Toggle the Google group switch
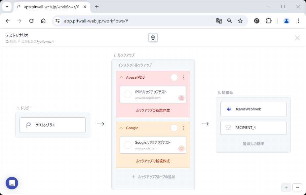The image size is (306, 195). coord(174,128)
